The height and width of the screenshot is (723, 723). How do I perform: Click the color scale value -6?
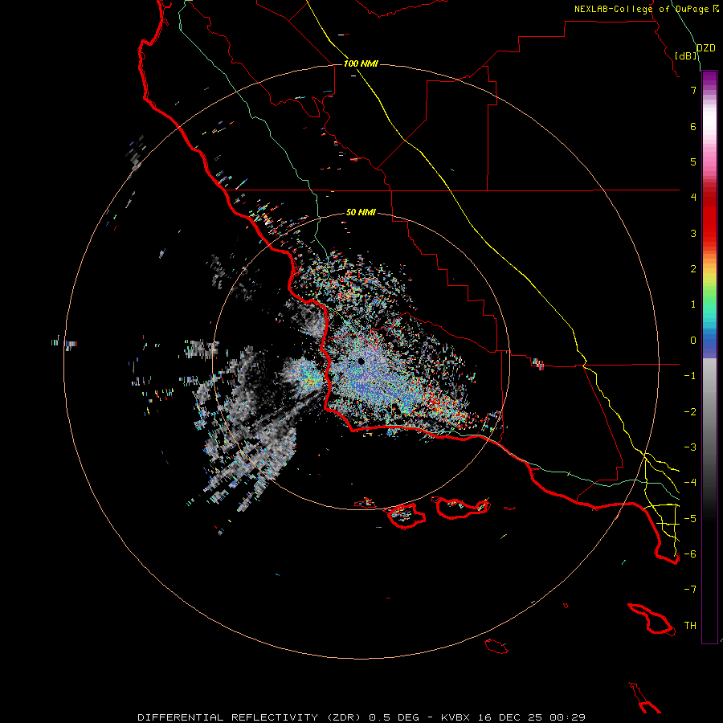click(x=690, y=554)
